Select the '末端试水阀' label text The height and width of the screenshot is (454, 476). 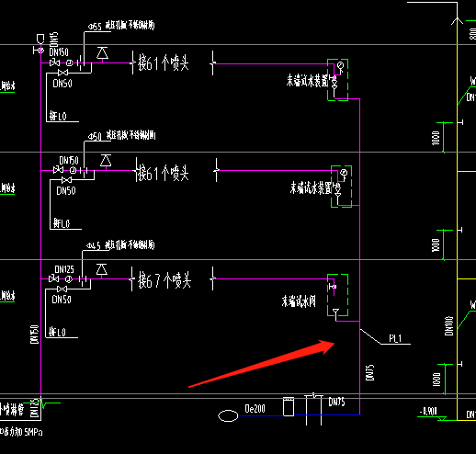(x=299, y=301)
